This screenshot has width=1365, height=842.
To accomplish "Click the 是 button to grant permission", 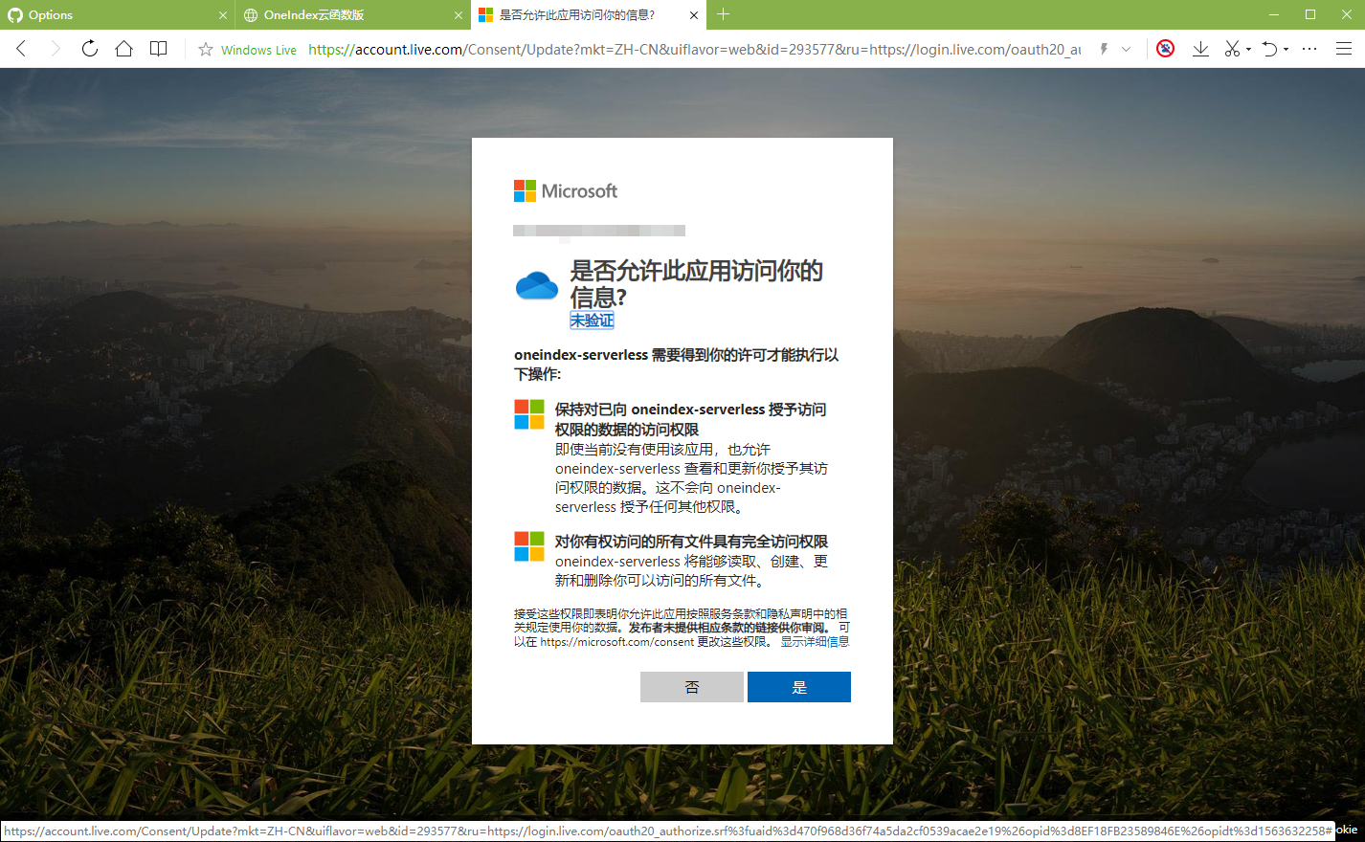I will [x=799, y=686].
